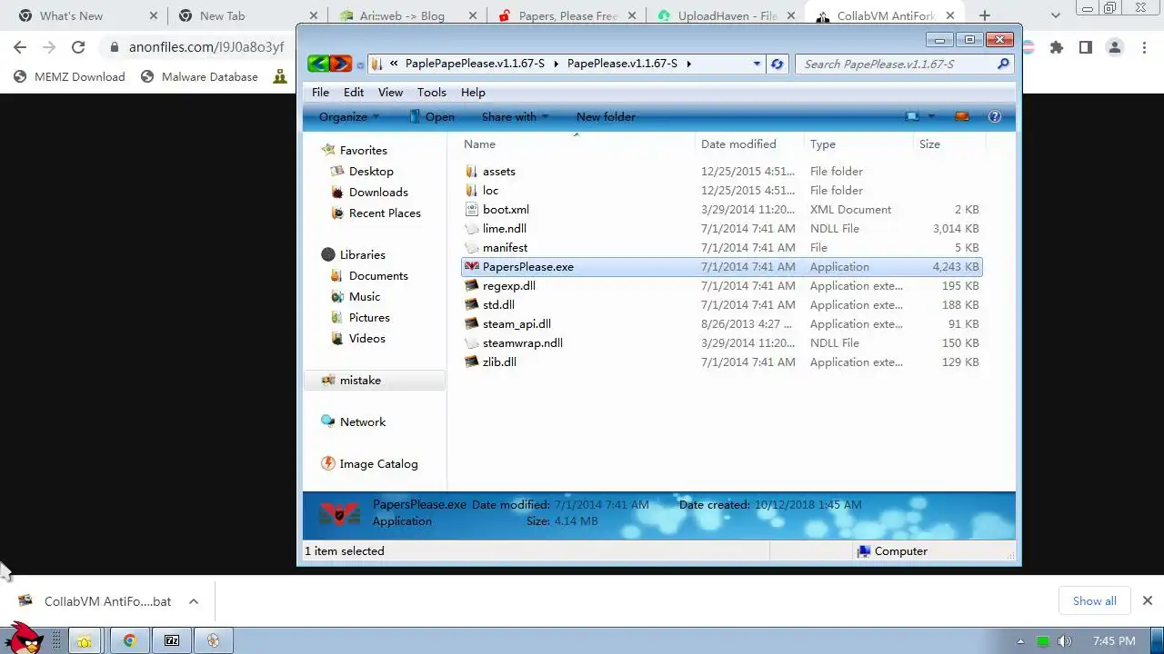Click the Chrome taskbar icon
Screen dimensions: 1164x654
pos(129,640)
